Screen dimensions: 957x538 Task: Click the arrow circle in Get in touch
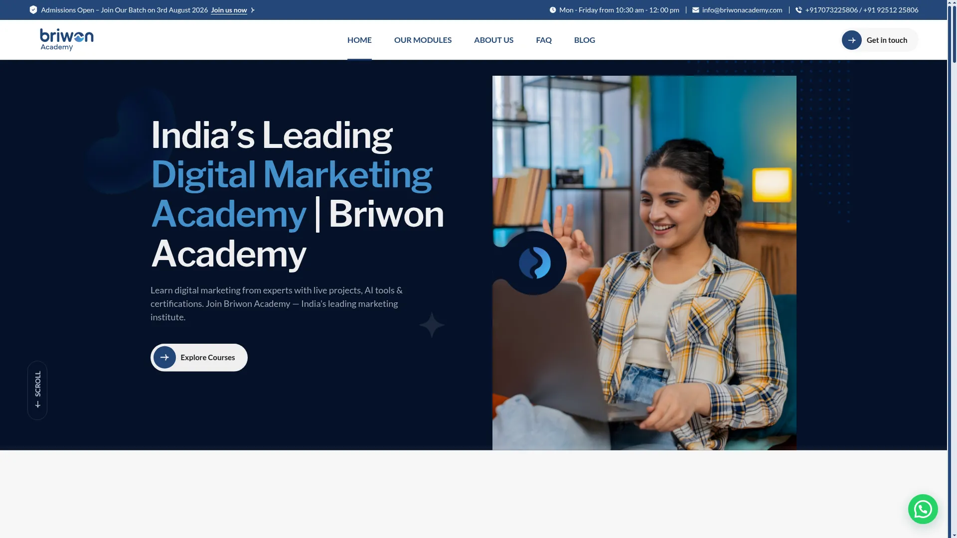[852, 40]
